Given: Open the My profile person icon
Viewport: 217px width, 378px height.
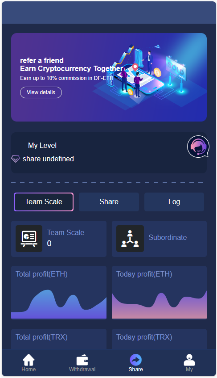Looking at the screenshot, I should (x=189, y=360).
